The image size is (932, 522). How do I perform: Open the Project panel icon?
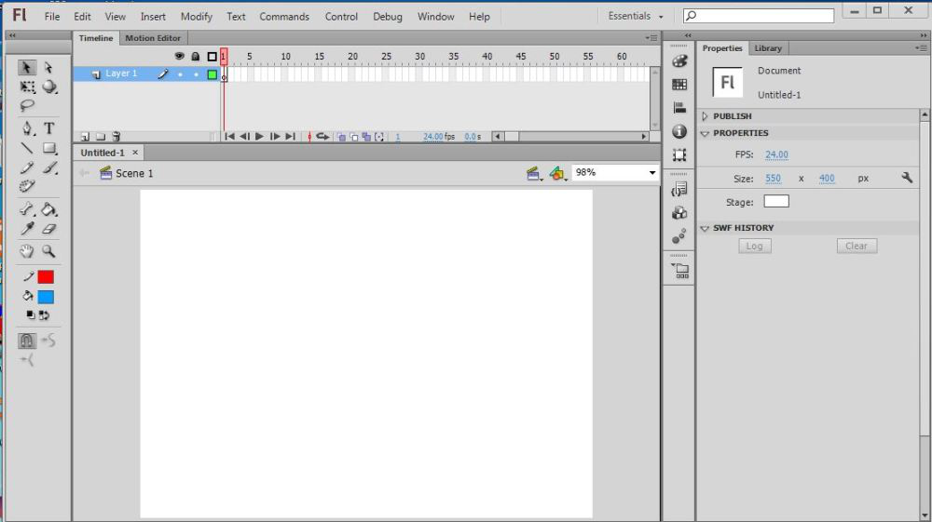(x=680, y=271)
